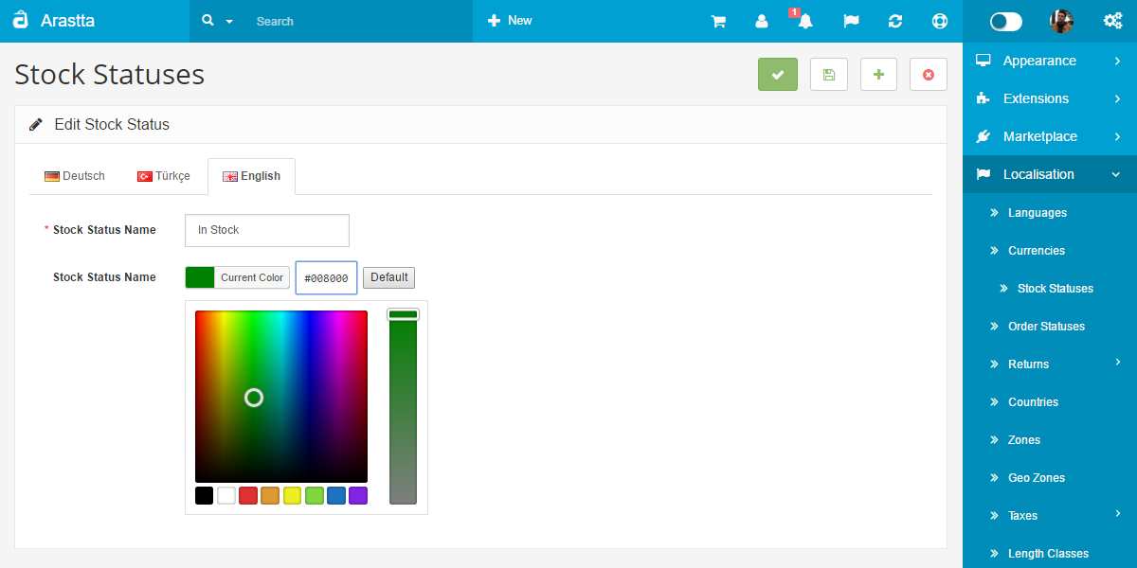Collapse the Localisation menu section
Image resolution: width=1137 pixels, height=568 pixels.
coord(1050,174)
